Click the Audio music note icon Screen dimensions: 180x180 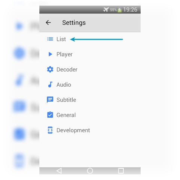click(50, 84)
